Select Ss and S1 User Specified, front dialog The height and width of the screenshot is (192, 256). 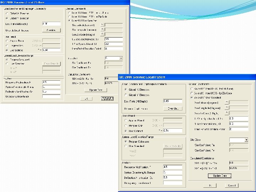pyautogui.click(x=192, y=98)
